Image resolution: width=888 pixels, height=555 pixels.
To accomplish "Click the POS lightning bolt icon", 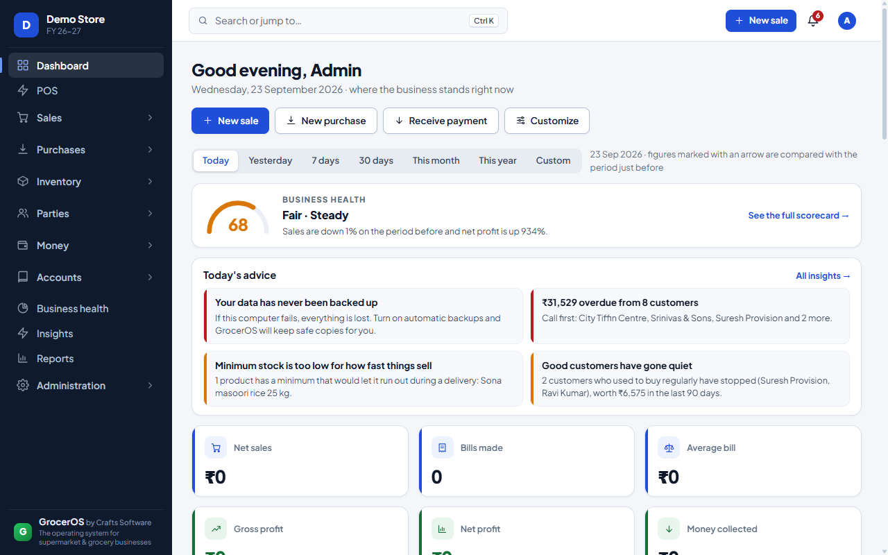I will 23,90.
